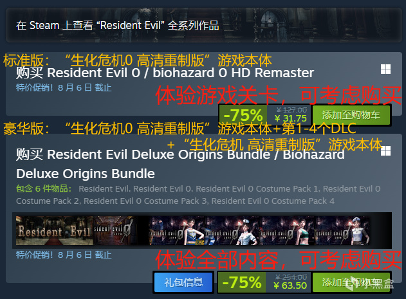
Task: Click the Windows icon beside Resident Evil 0 purchase
Action: (x=385, y=69)
